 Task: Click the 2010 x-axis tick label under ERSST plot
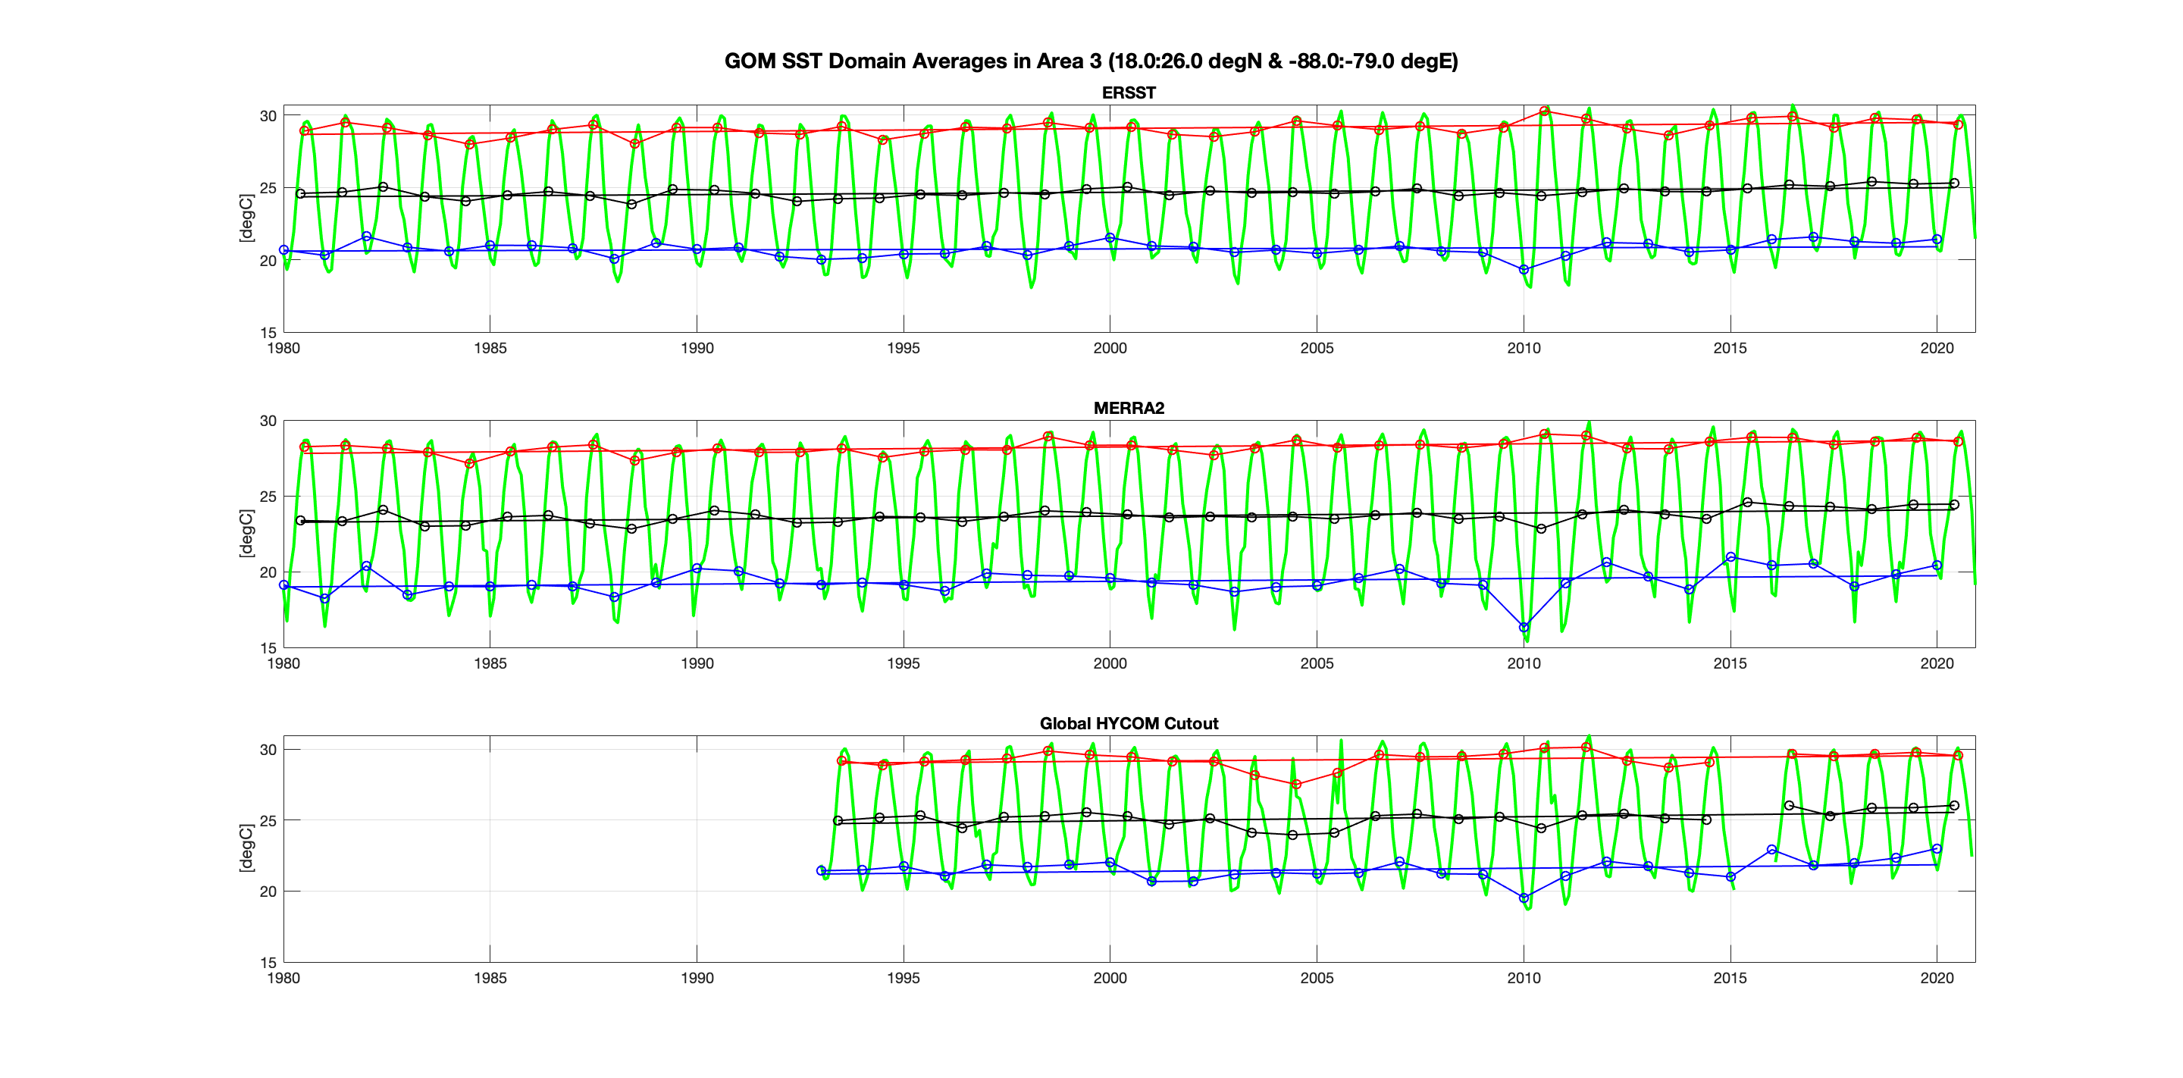pos(1523,348)
